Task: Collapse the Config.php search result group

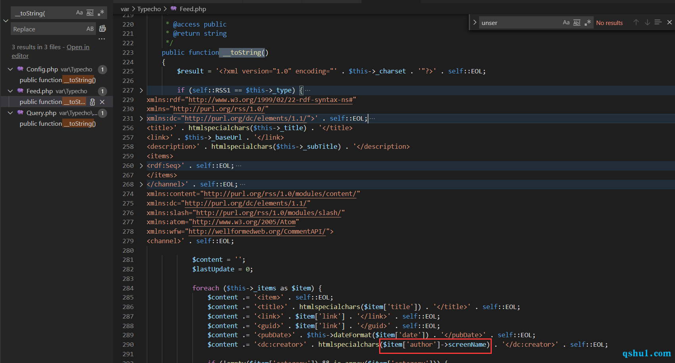Action: tap(10, 69)
